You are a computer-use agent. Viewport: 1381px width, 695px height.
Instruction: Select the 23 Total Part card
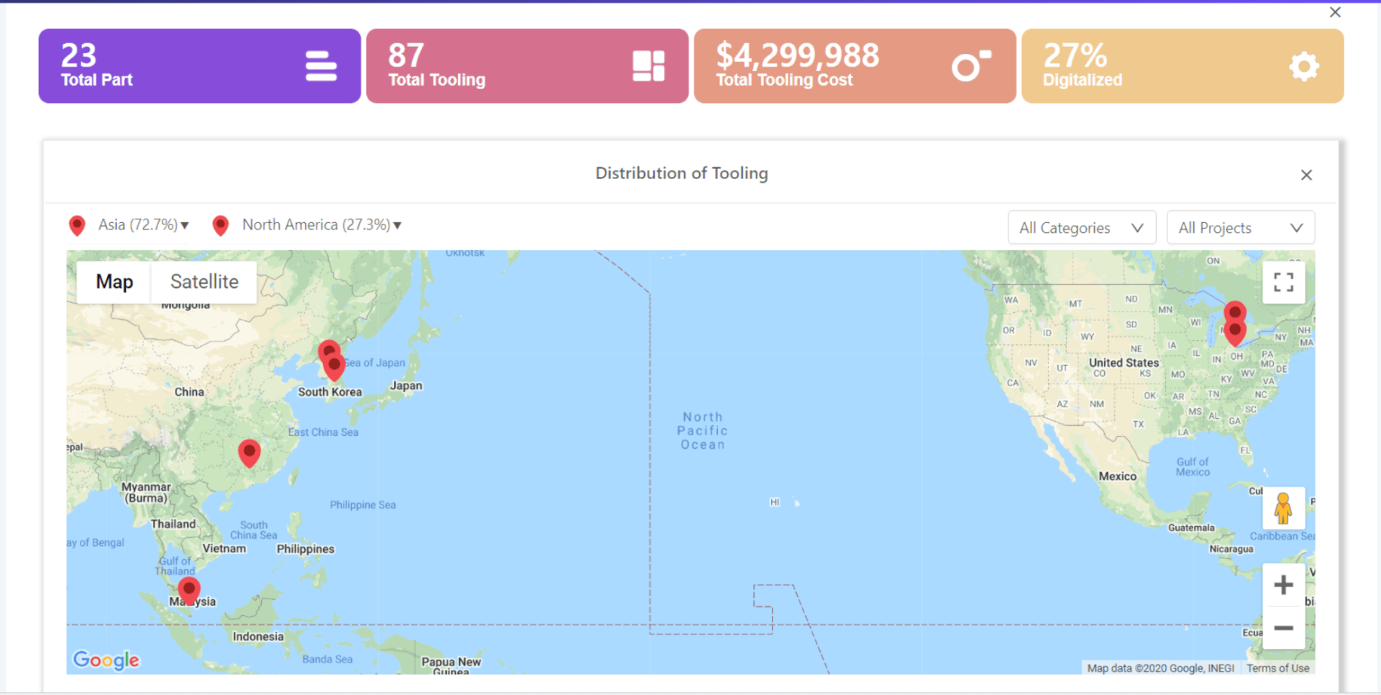(199, 66)
